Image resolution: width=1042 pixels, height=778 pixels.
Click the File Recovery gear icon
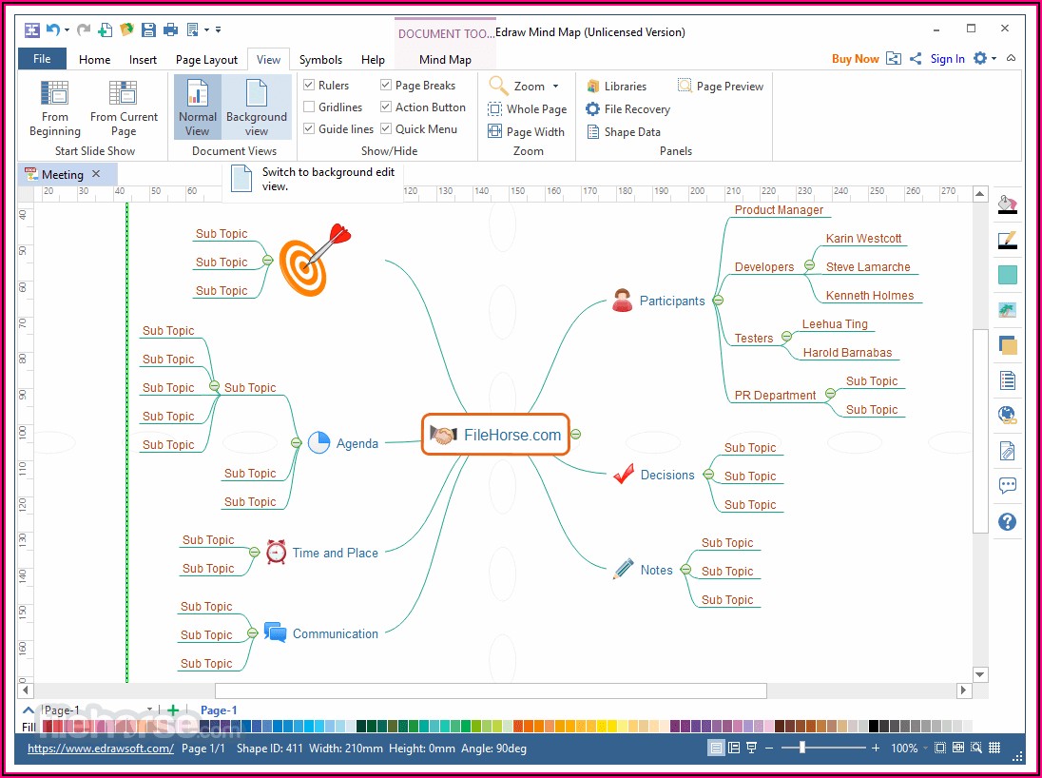point(592,109)
